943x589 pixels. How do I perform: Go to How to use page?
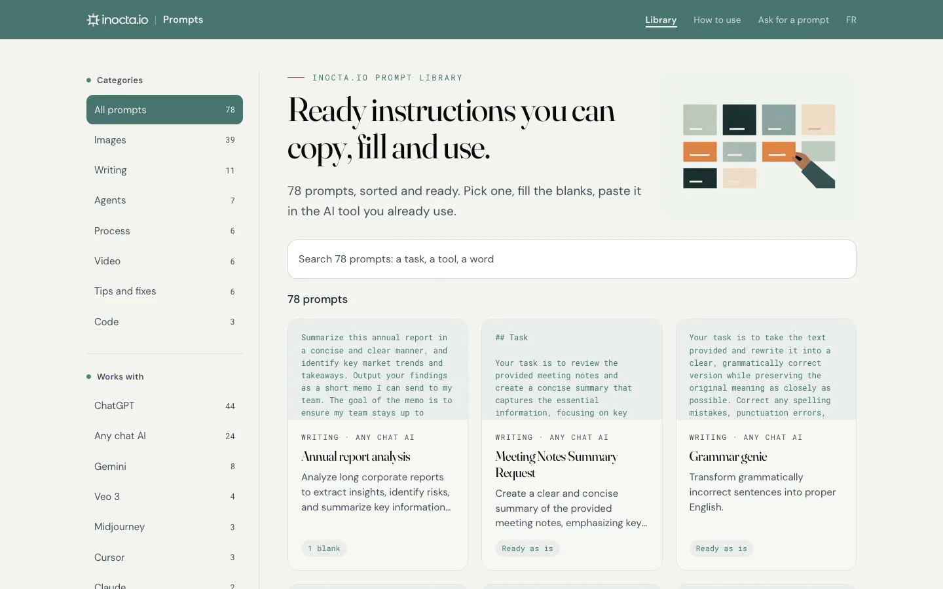coord(717,20)
